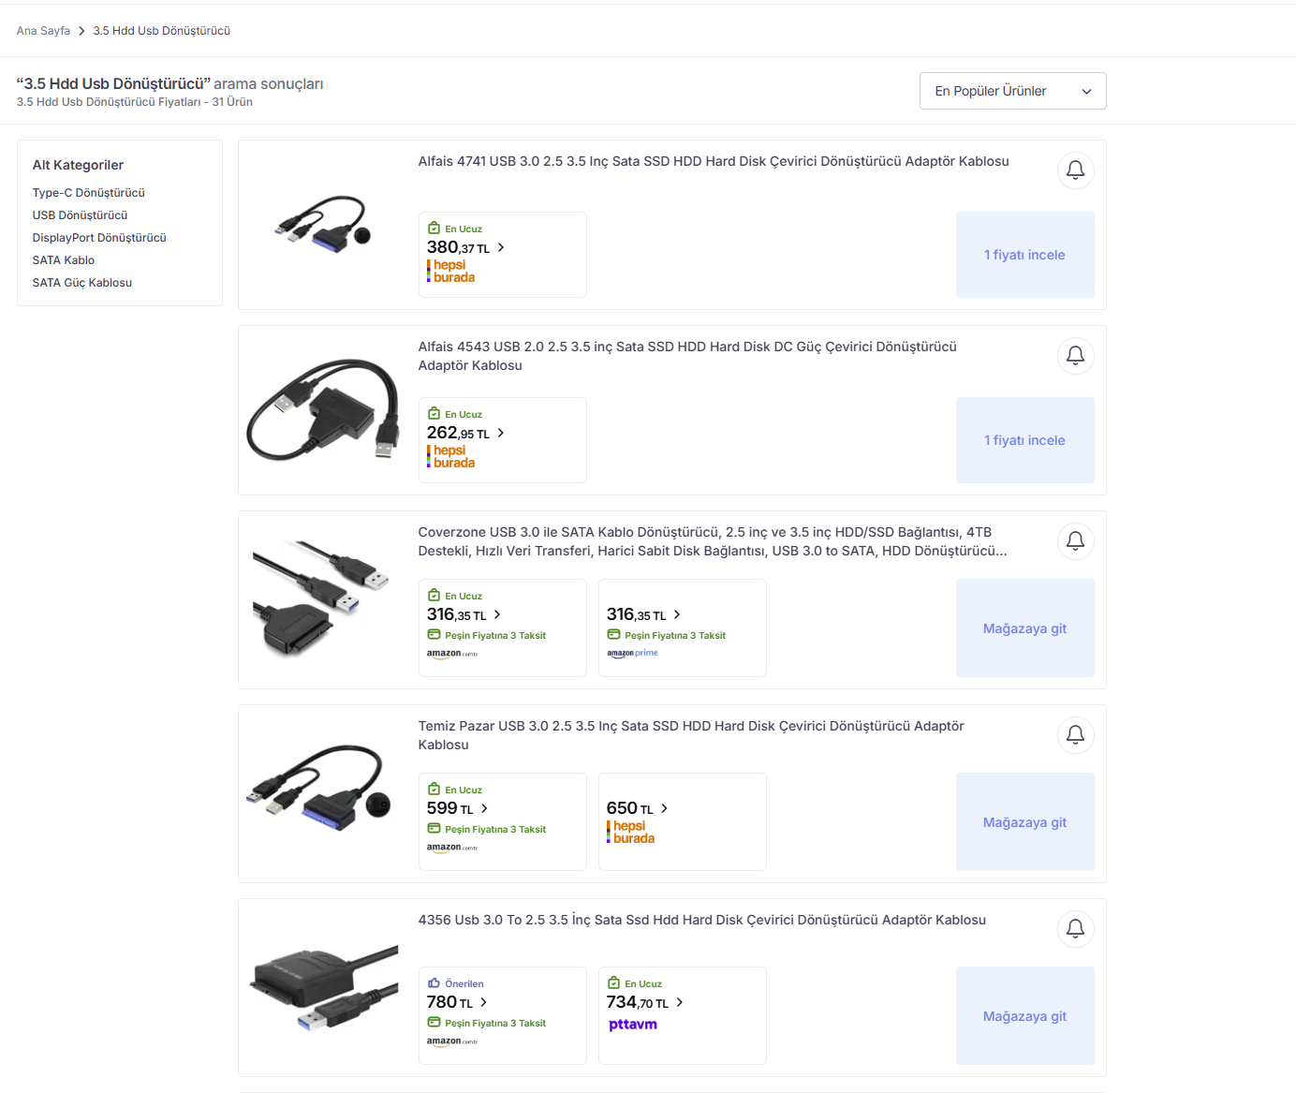Click amazon prime logo on 316,35 TL offer

pos(632,654)
